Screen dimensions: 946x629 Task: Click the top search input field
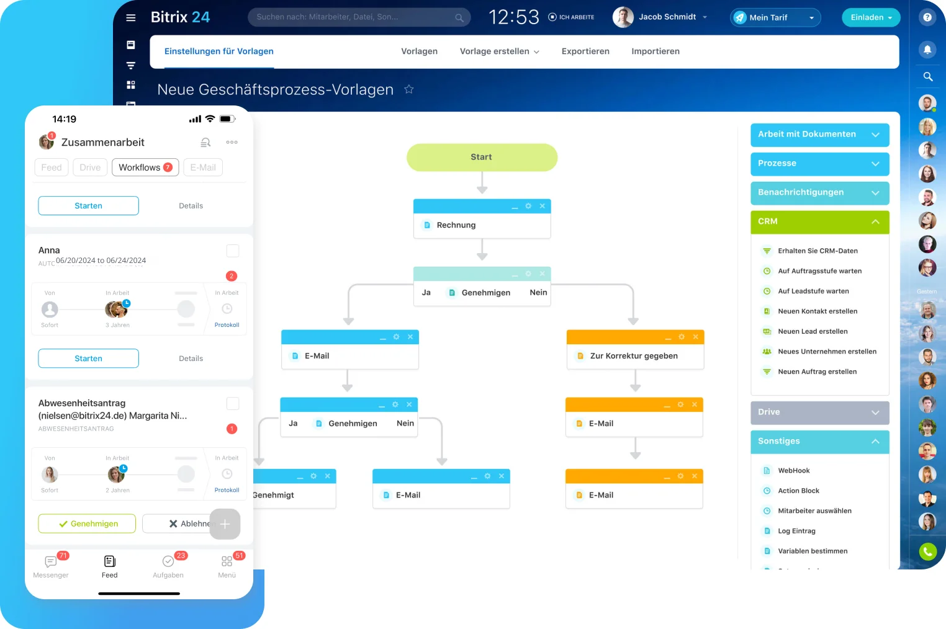click(x=359, y=17)
